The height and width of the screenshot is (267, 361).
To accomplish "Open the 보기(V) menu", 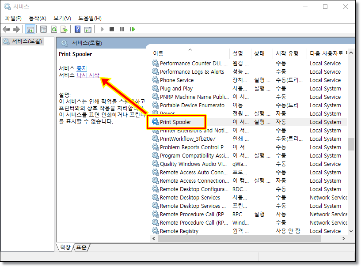I will coord(62,19).
